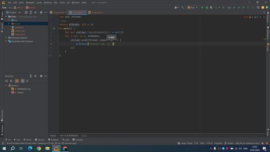Toggle the highlighted filter button in Structure
Screen dimensions: 270x152
click(x=22, y=81)
